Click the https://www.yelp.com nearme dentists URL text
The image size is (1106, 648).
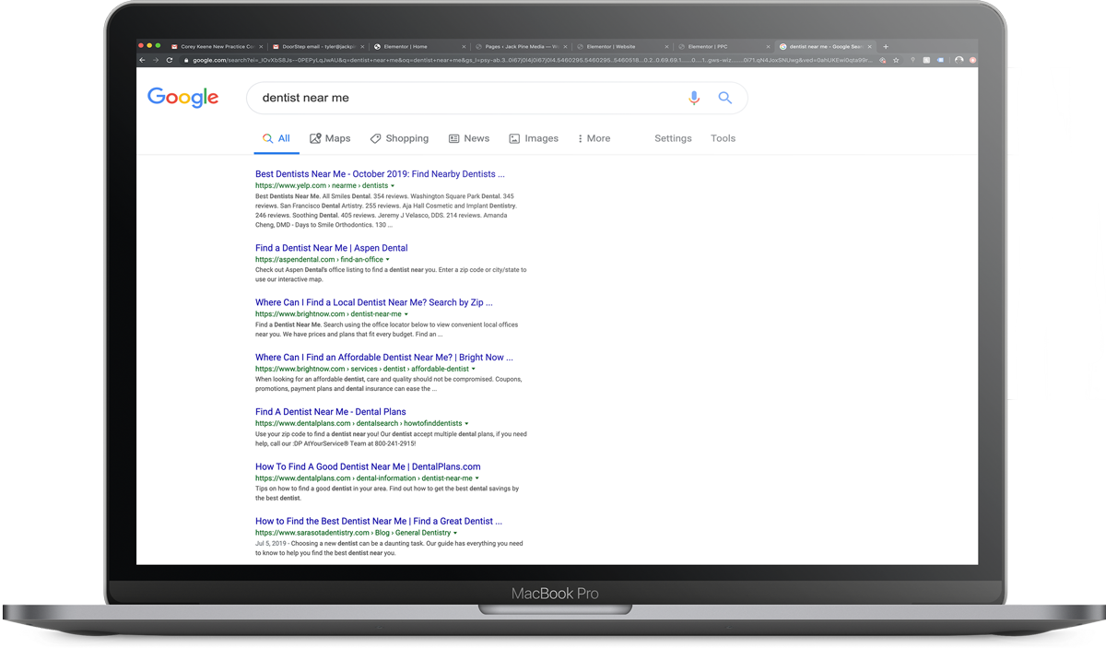point(322,186)
